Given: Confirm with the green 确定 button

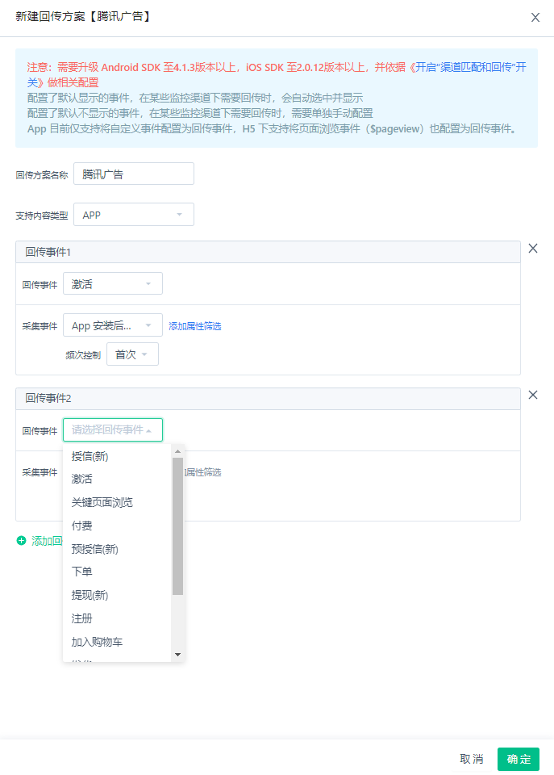Looking at the screenshot, I should [x=519, y=759].
